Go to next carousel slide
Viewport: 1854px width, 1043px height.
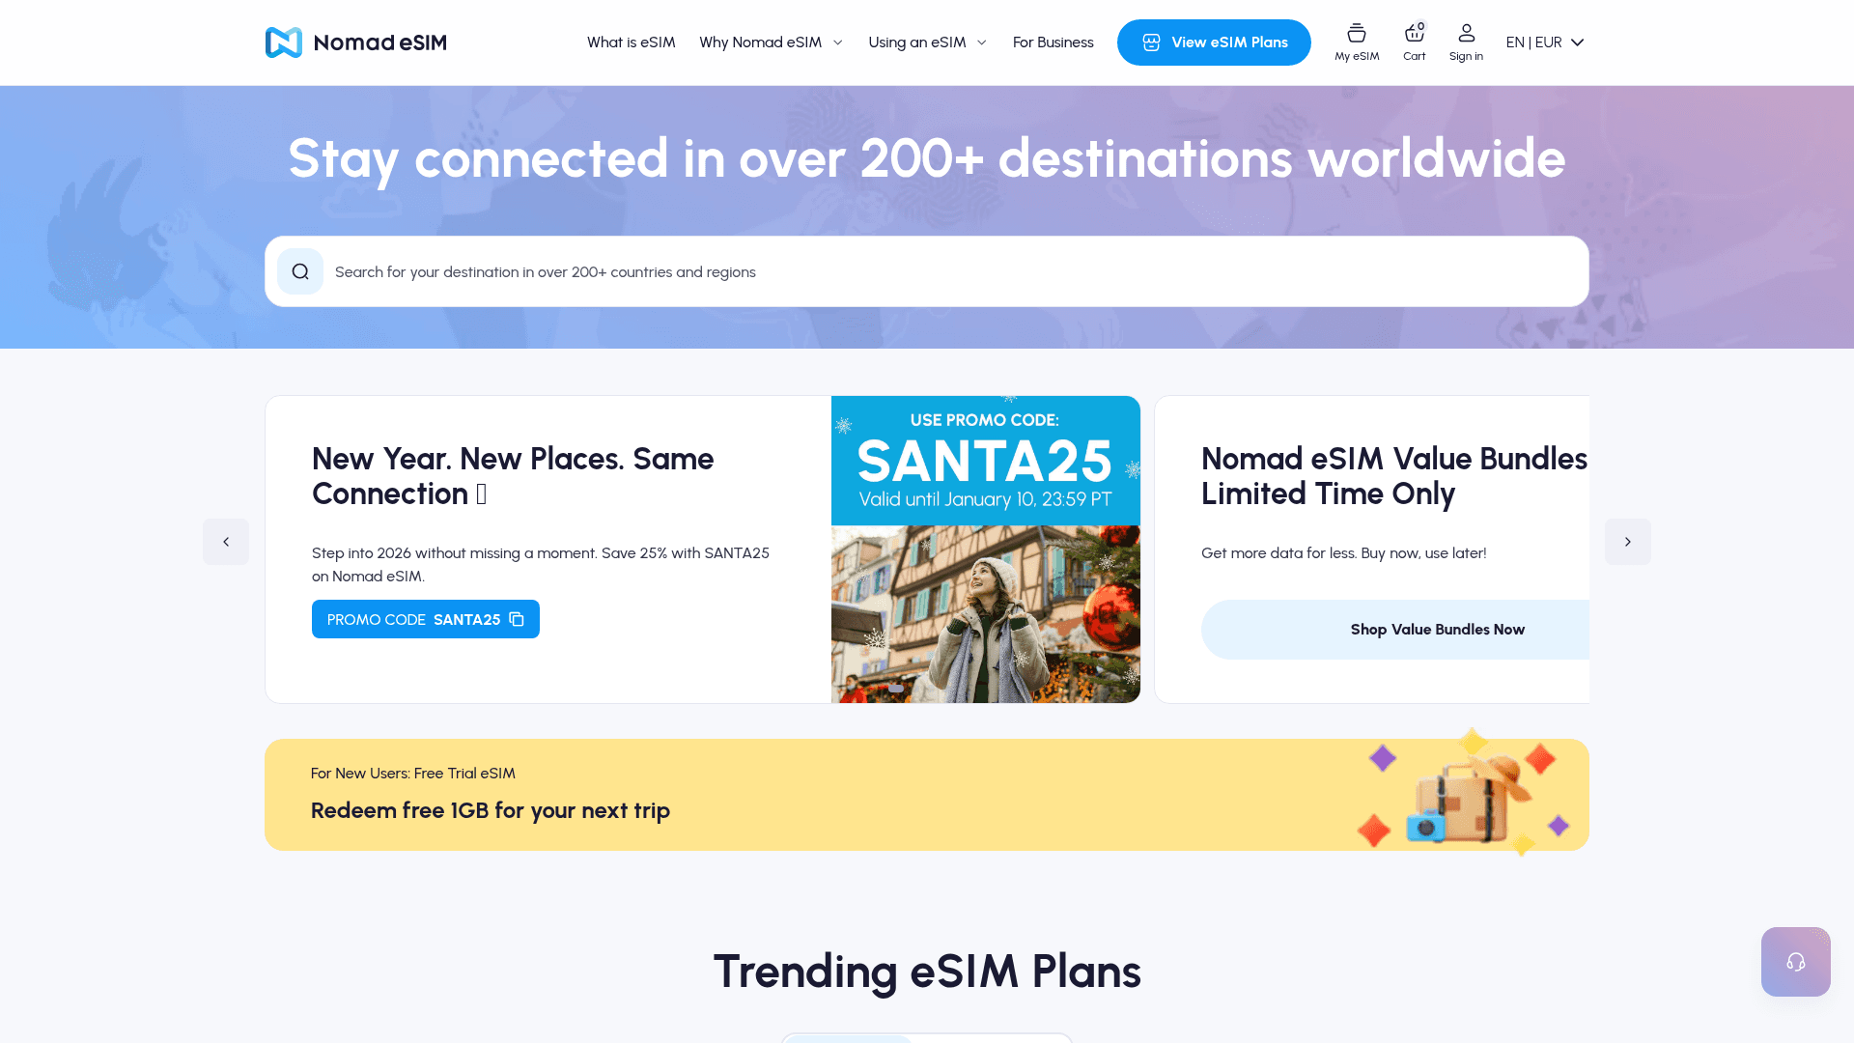[x=1628, y=542]
